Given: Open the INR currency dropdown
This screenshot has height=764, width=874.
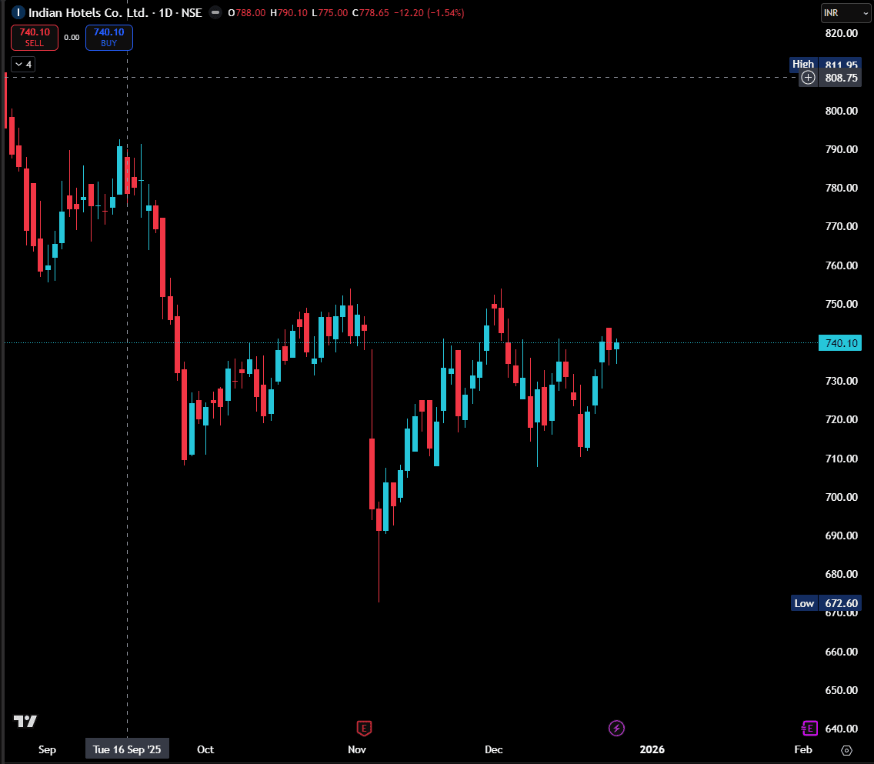Looking at the screenshot, I should pos(846,13).
